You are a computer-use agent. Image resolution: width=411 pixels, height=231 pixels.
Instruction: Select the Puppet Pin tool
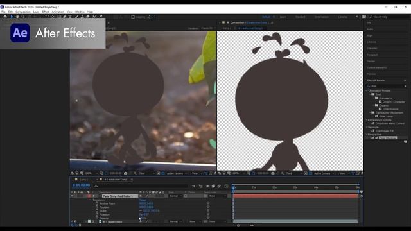coord(101,17)
